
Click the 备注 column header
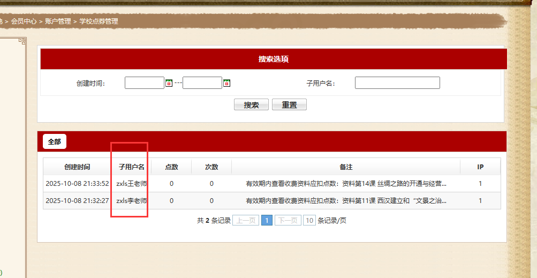coord(345,167)
